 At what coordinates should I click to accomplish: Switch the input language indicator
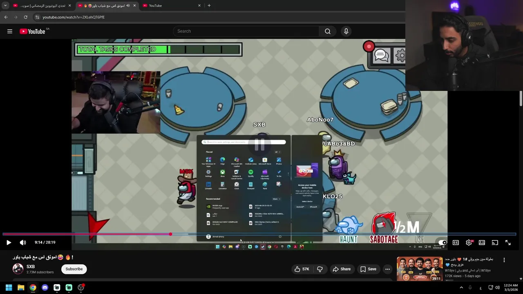point(480,287)
